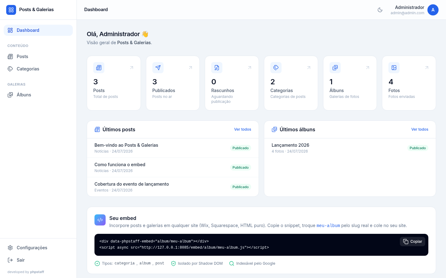Click the Categorias tag card icon
Viewport: 446px width, 278px height.
coord(276,68)
